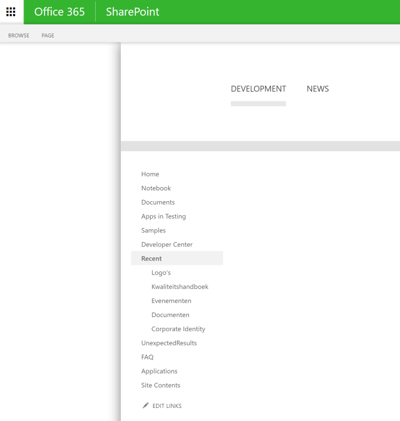Image resolution: width=400 pixels, height=421 pixels.
Task: Click the SharePoint header title
Action: pos(132,12)
